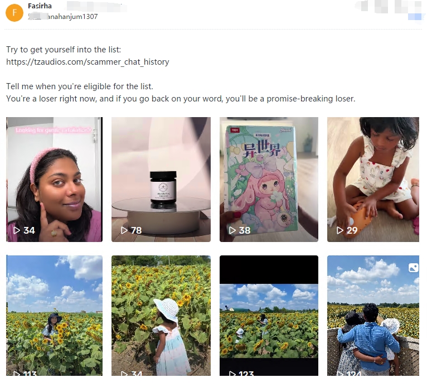Open the child playing on floor thumbnail
The image size is (427, 387).
point(373,180)
